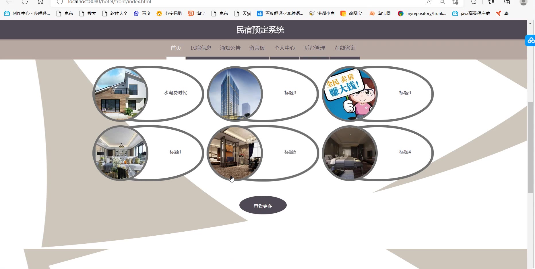Open 创作中心 - 哔哩哔哩 bookmark
Image resolution: width=535 pixels, height=269 pixels.
click(27, 14)
